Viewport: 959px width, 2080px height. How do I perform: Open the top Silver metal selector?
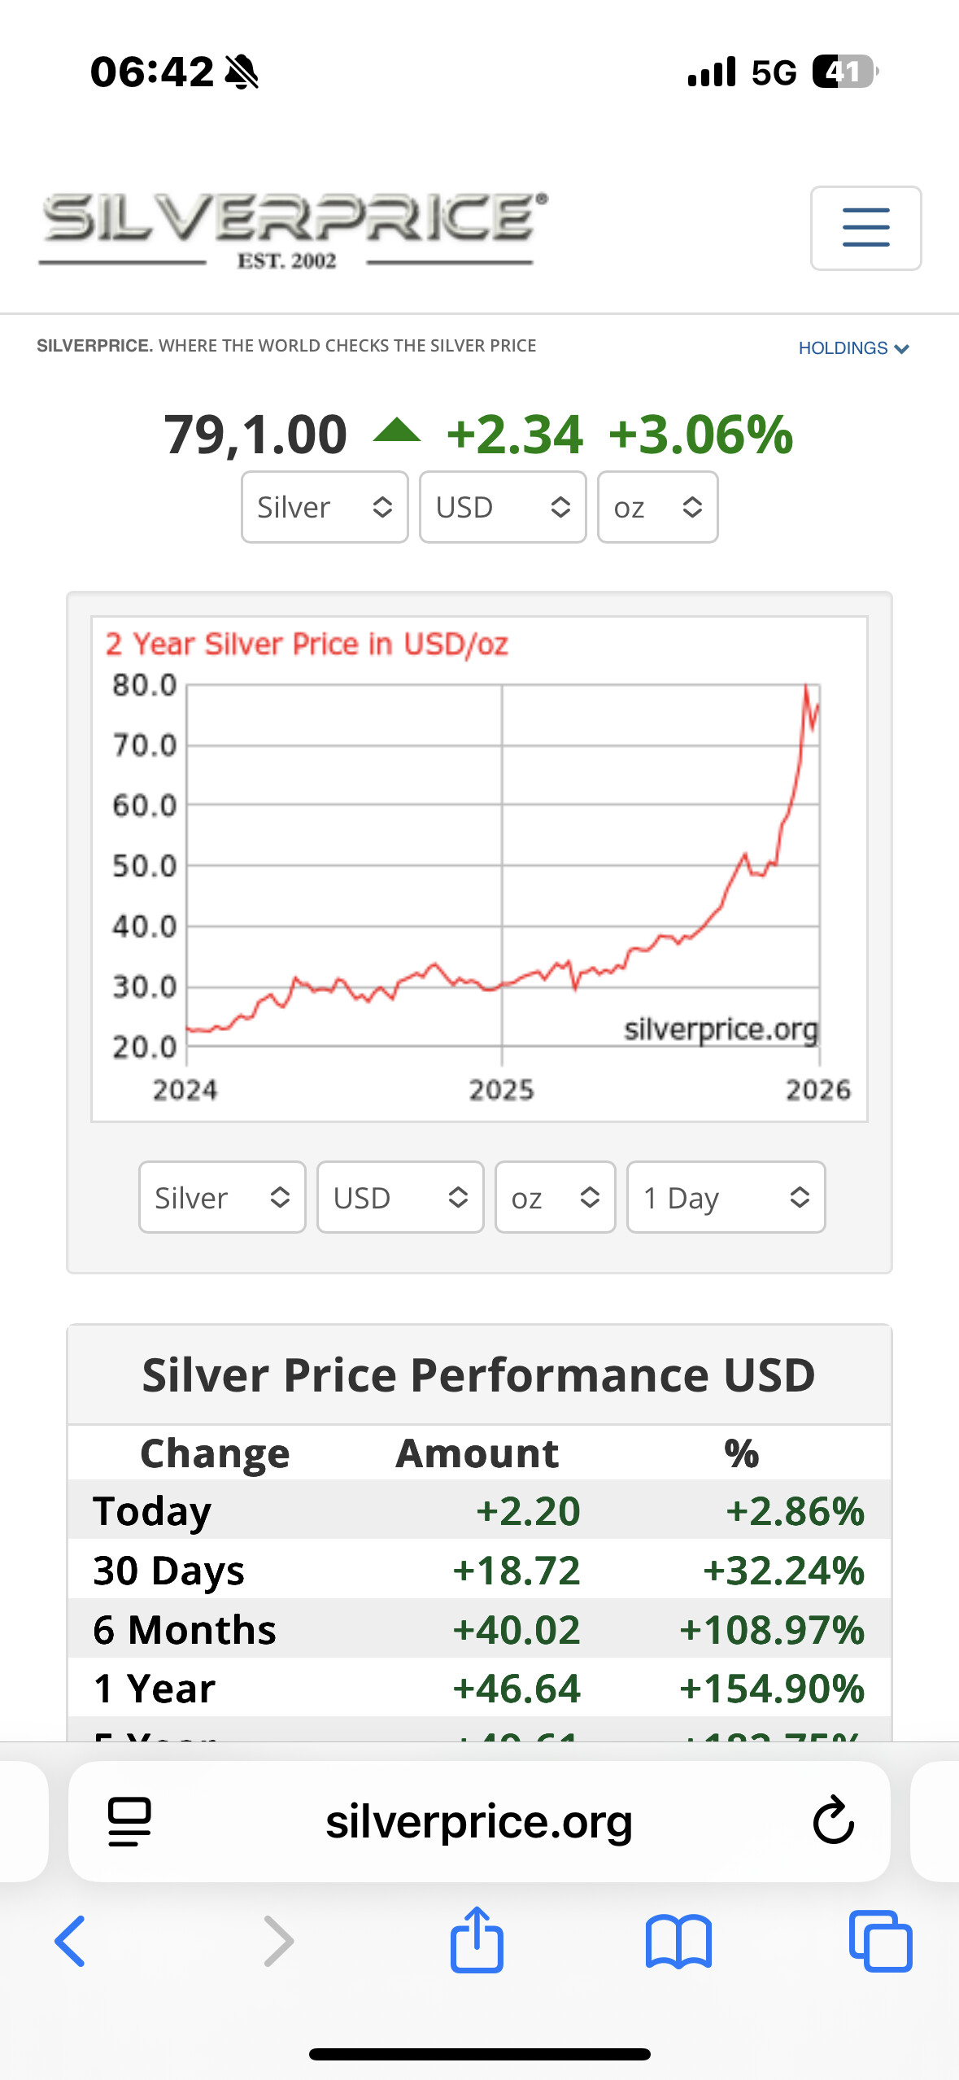pos(325,507)
